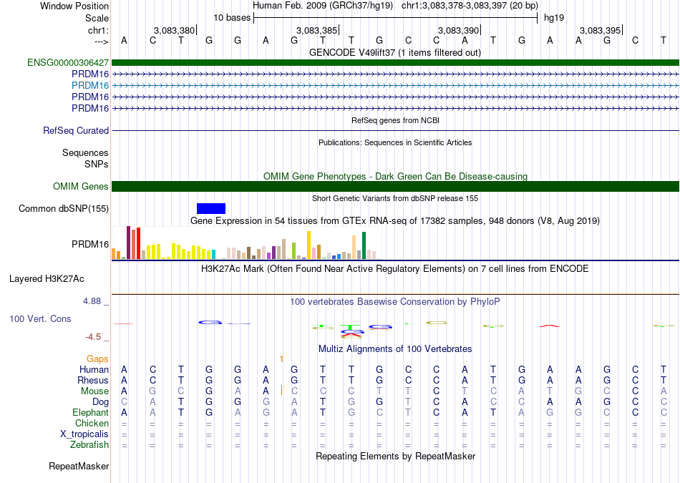Screen dimensions: 680x483
Task: Click the X_tropicalis alignment row label
Action: [84, 434]
